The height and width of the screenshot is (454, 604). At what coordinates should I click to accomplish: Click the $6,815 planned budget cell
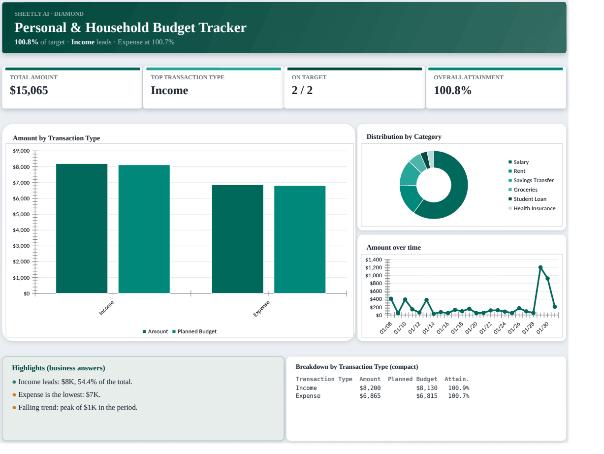(x=427, y=396)
